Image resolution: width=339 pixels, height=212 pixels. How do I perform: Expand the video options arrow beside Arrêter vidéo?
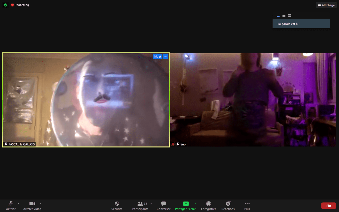tap(40, 204)
